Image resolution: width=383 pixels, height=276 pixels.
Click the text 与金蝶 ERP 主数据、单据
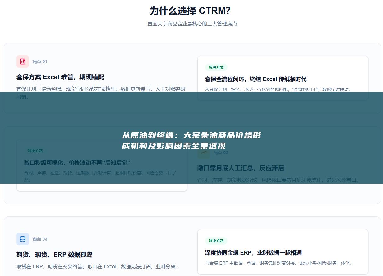point(279,263)
